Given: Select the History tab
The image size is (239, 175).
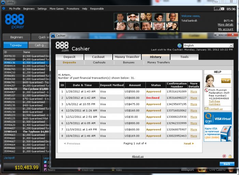Looking at the screenshot, I should (x=155, y=57).
